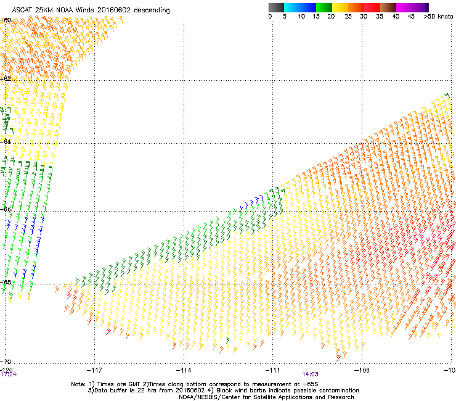Click the 17:24 swath time label

(9, 374)
